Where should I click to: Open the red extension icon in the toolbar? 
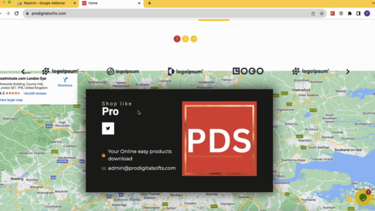pos(332,13)
